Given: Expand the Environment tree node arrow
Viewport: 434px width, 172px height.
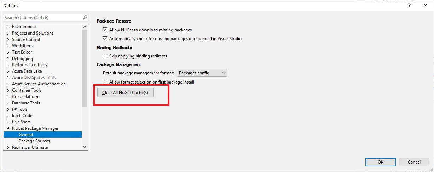Looking at the screenshot, I should (8, 27).
